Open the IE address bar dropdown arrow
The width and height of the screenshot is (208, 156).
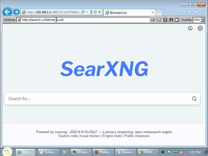pyautogui.click(x=87, y=12)
